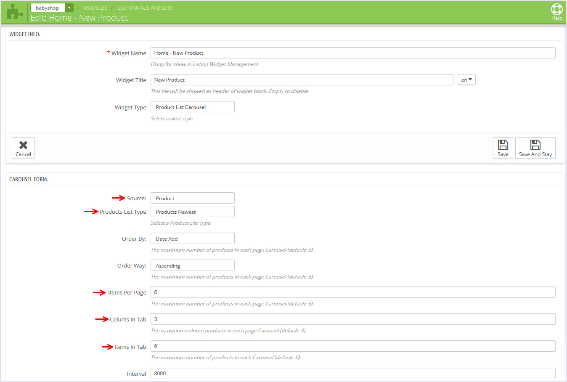Click the WIDGET INFO. panel heading

click(x=25, y=34)
